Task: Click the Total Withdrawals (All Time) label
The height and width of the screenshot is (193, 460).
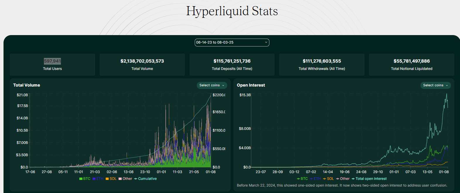Action: [x=322, y=69]
